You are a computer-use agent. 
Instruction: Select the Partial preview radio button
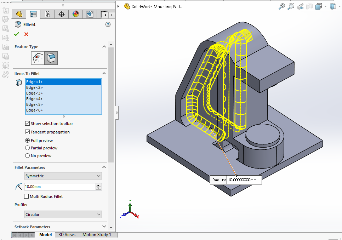coord(27,148)
